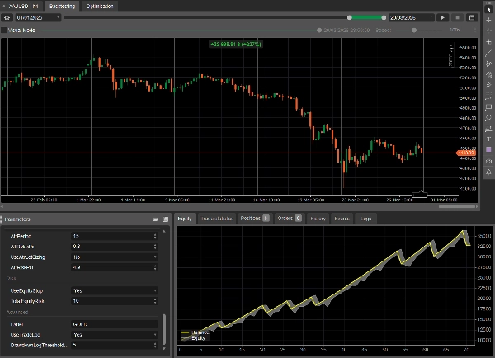
Task: Click the backtest settings gear icon
Action: click(7, 16)
